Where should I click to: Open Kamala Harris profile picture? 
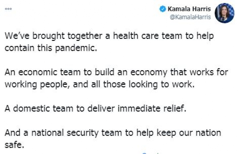224,13
